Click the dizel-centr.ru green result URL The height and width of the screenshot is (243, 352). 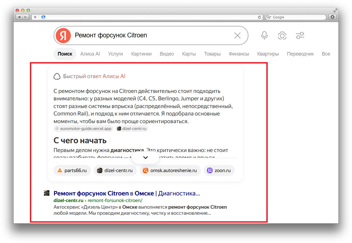pyautogui.click(x=98, y=200)
